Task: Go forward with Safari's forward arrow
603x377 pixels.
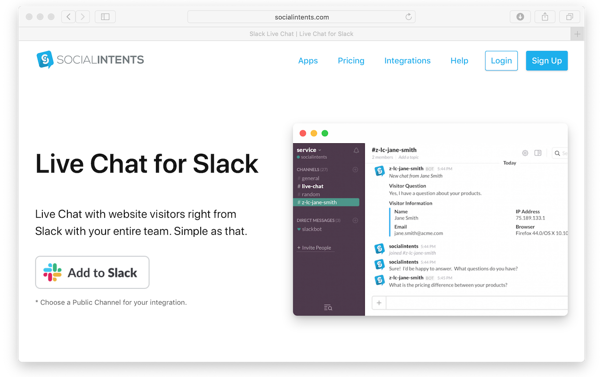Action: pos(83,17)
